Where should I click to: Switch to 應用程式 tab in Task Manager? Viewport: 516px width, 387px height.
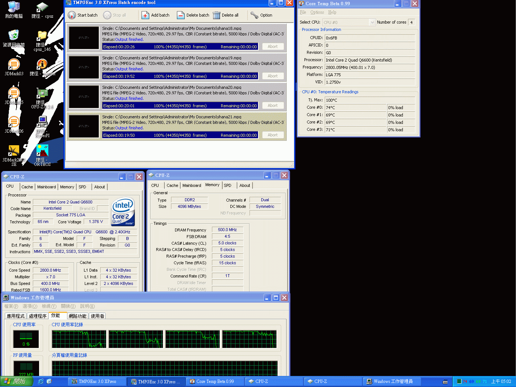pos(16,316)
